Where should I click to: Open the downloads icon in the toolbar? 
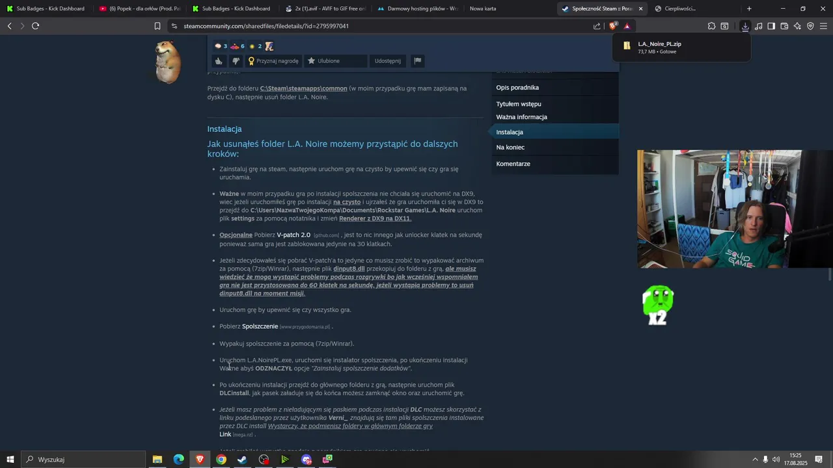745,26
